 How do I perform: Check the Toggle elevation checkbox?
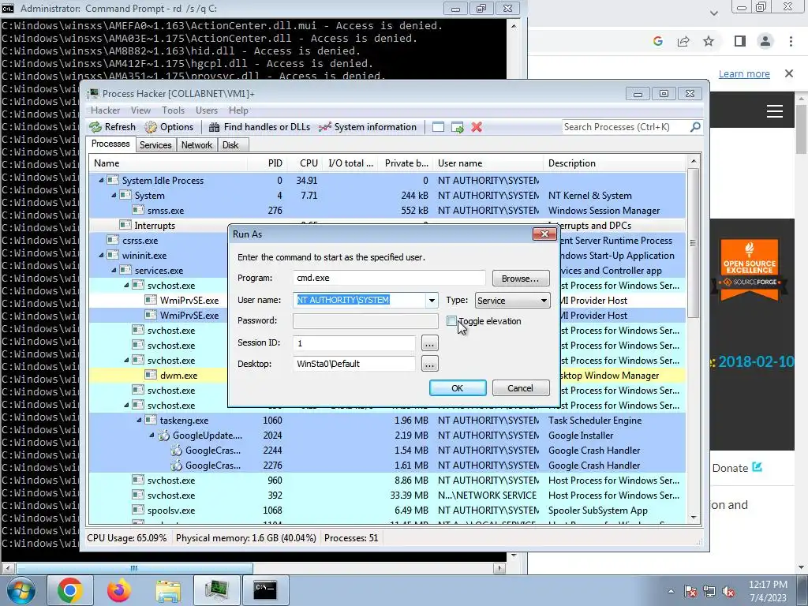pos(452,321)
